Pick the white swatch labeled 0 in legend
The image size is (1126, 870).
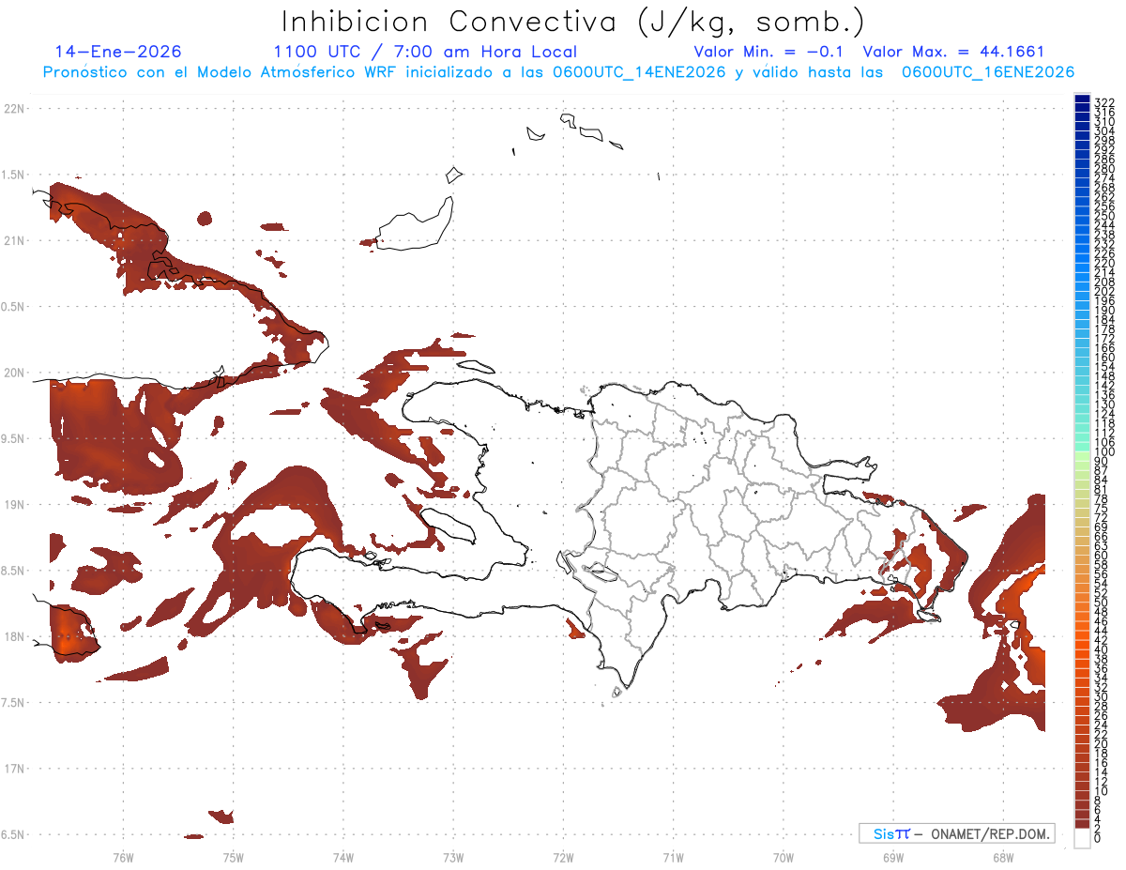tap(1082, 840)
